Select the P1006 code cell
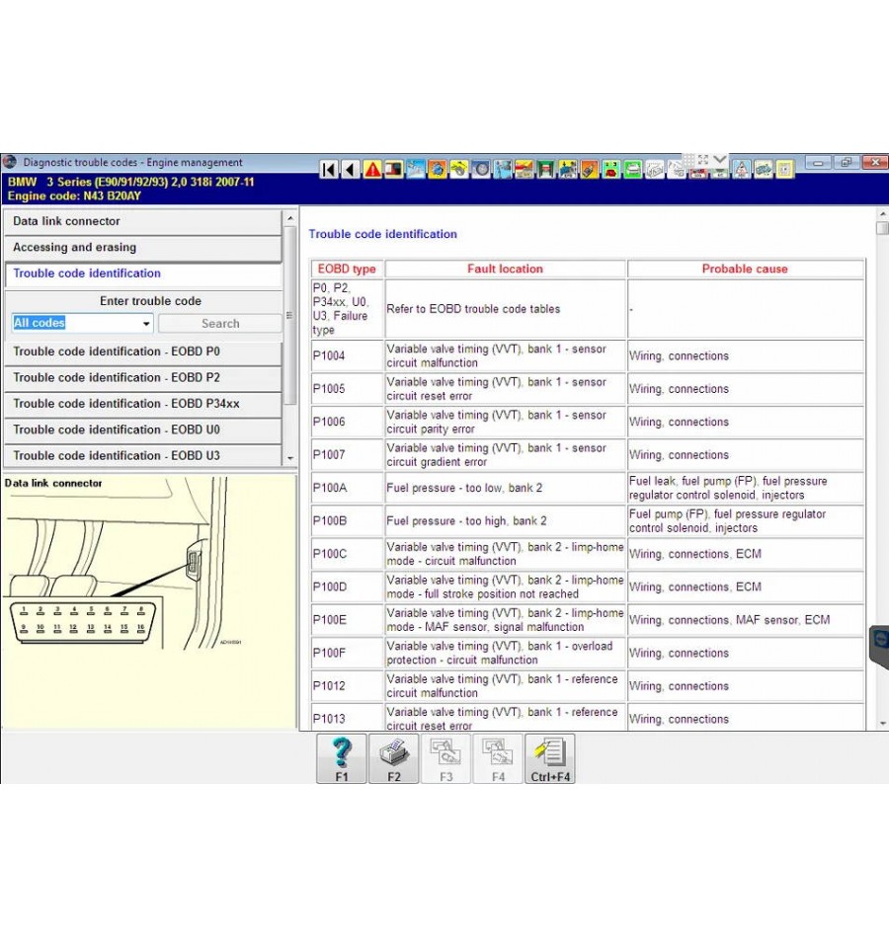 coord(348,422)
